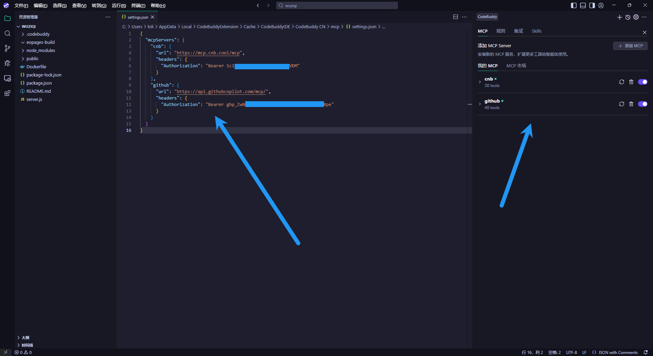Open the Extensions view icon

tap(7, 93)
